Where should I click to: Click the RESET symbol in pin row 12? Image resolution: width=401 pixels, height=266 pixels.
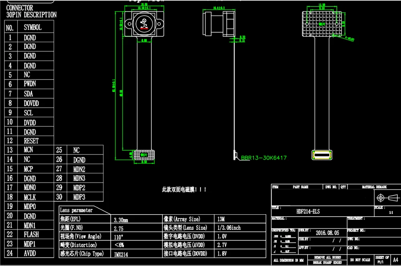coord(31,141)
